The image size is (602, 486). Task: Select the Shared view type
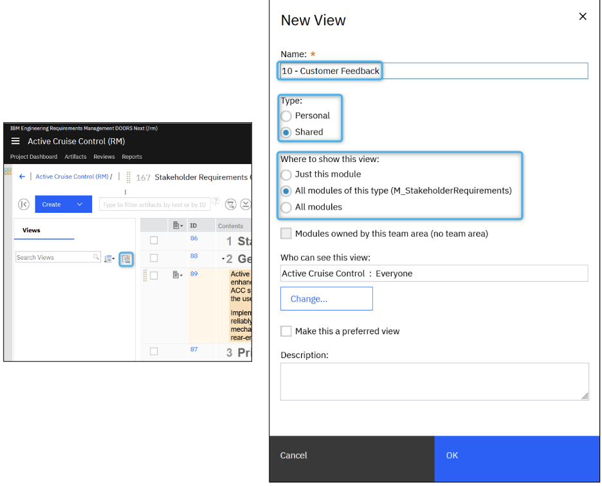[286, 132]
